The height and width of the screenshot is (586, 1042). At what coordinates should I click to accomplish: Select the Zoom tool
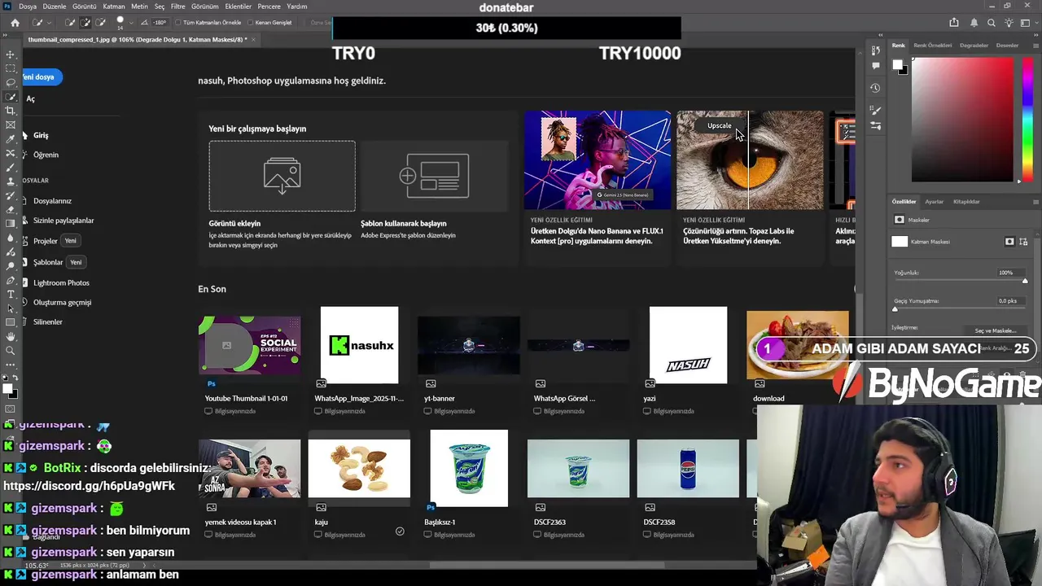pyautogui.click(x=11, y=351)
